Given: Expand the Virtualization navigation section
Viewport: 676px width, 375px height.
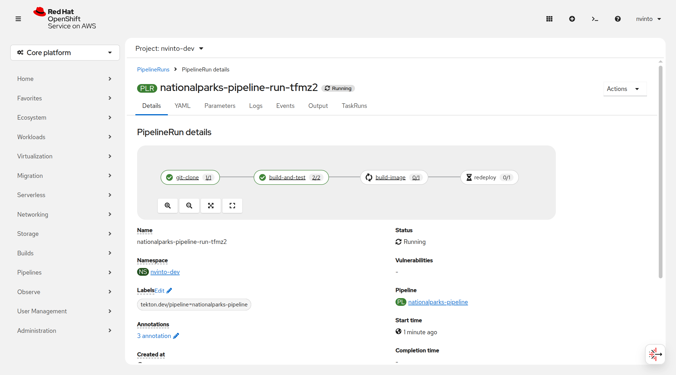Looking at the screenshot, I should click(64, 156).
